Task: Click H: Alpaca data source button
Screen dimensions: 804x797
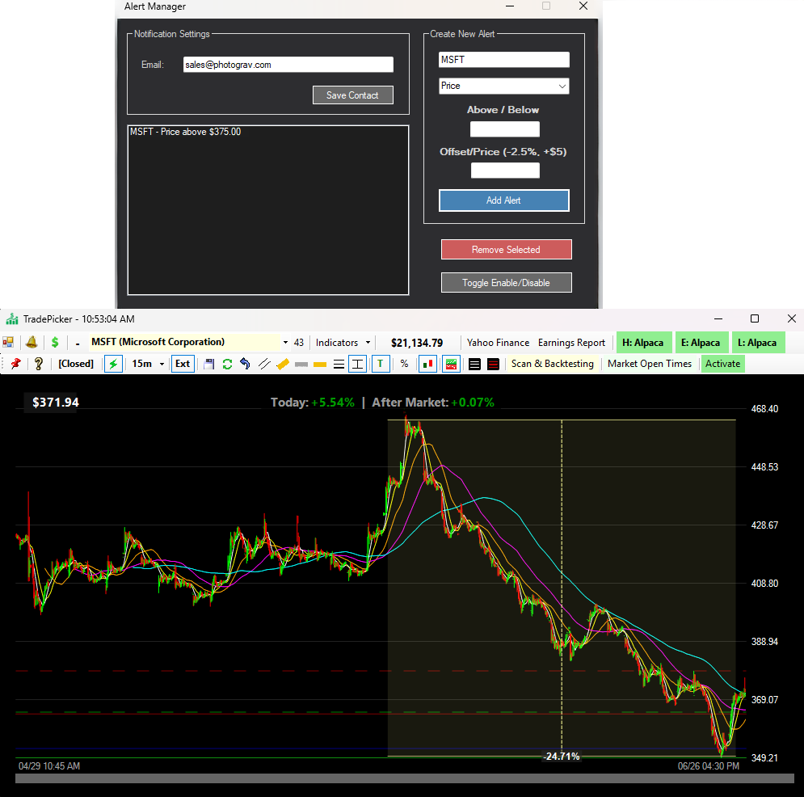Action: pyautogui.click(x=643, y=343)
